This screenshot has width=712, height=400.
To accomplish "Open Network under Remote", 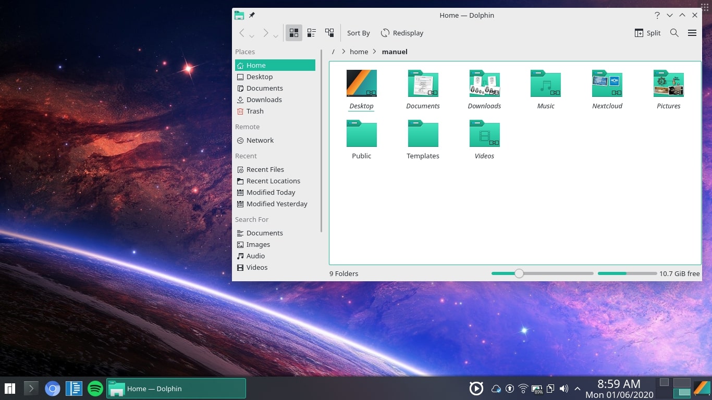I will 275,140.
